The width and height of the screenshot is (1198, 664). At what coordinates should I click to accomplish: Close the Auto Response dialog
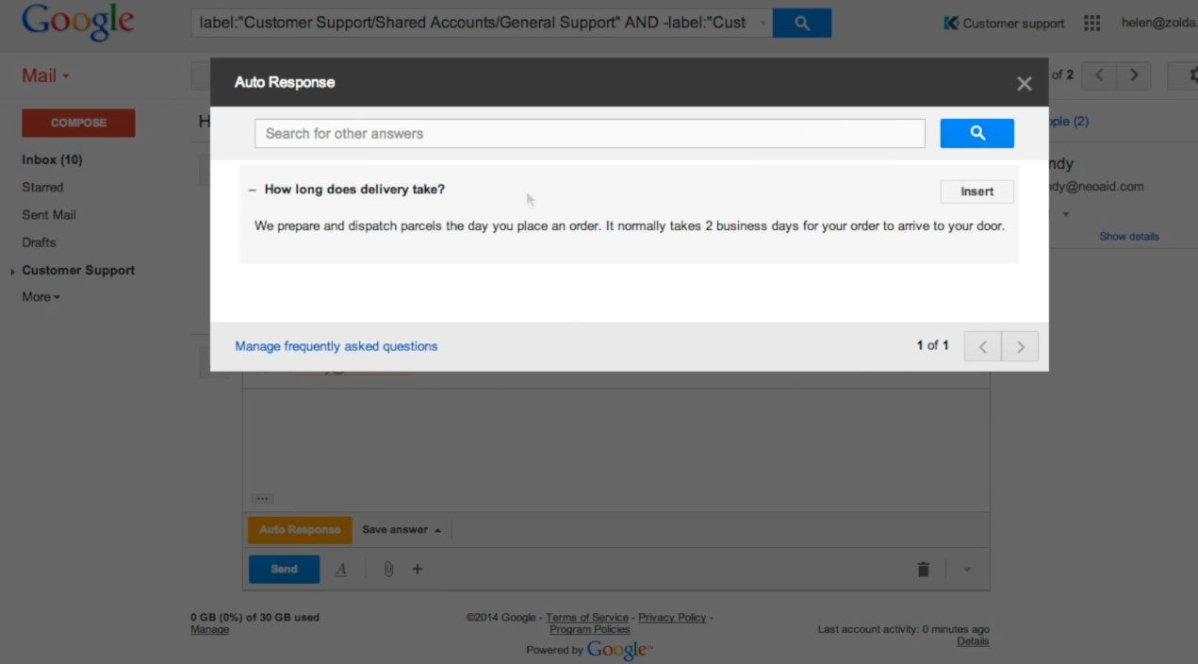[1024, 83]
